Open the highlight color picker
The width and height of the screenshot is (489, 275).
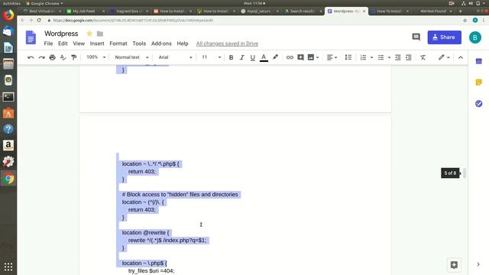coord(275,57)
